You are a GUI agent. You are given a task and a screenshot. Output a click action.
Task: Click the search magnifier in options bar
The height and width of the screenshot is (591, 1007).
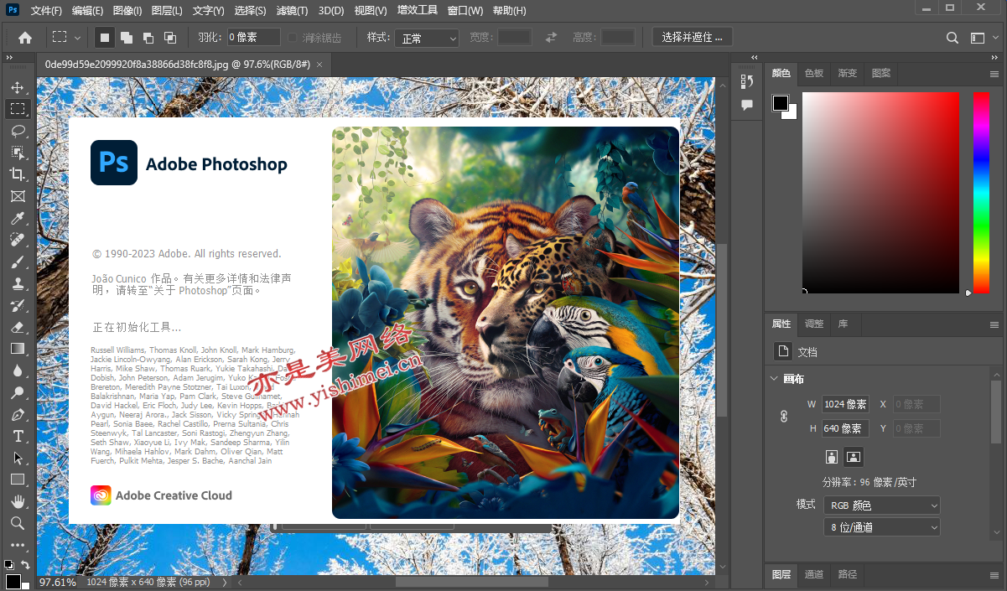click(952, 38)
